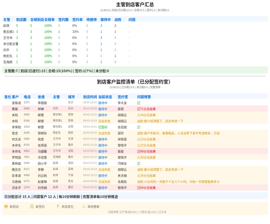Select the 城市 column header
Viewport: 270px width, 224px height.
[71, 97]
